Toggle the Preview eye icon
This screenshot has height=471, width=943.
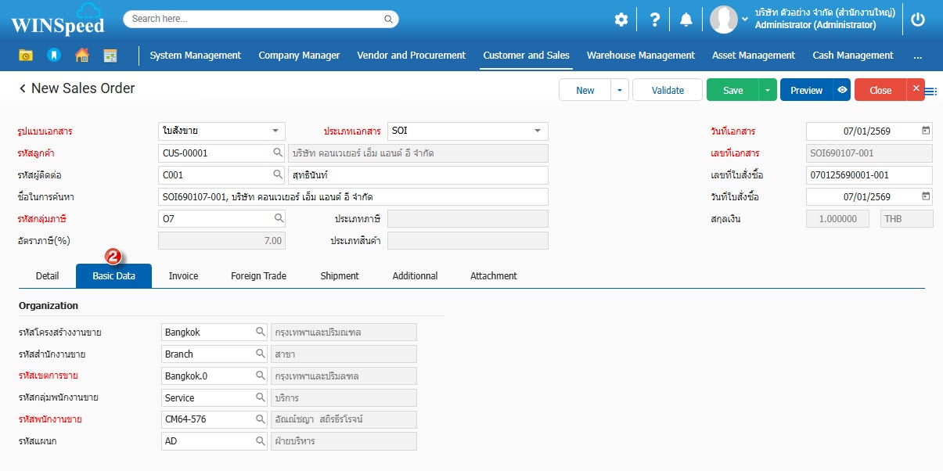[x=842, y=90]
